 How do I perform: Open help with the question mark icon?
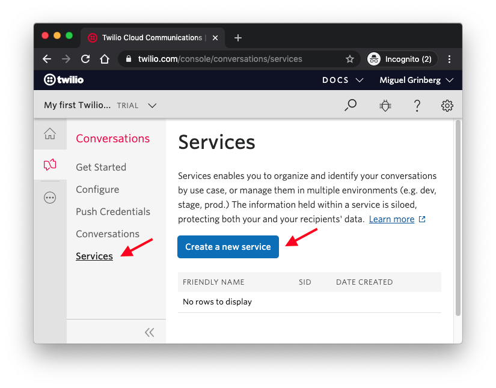coord(417,106)
